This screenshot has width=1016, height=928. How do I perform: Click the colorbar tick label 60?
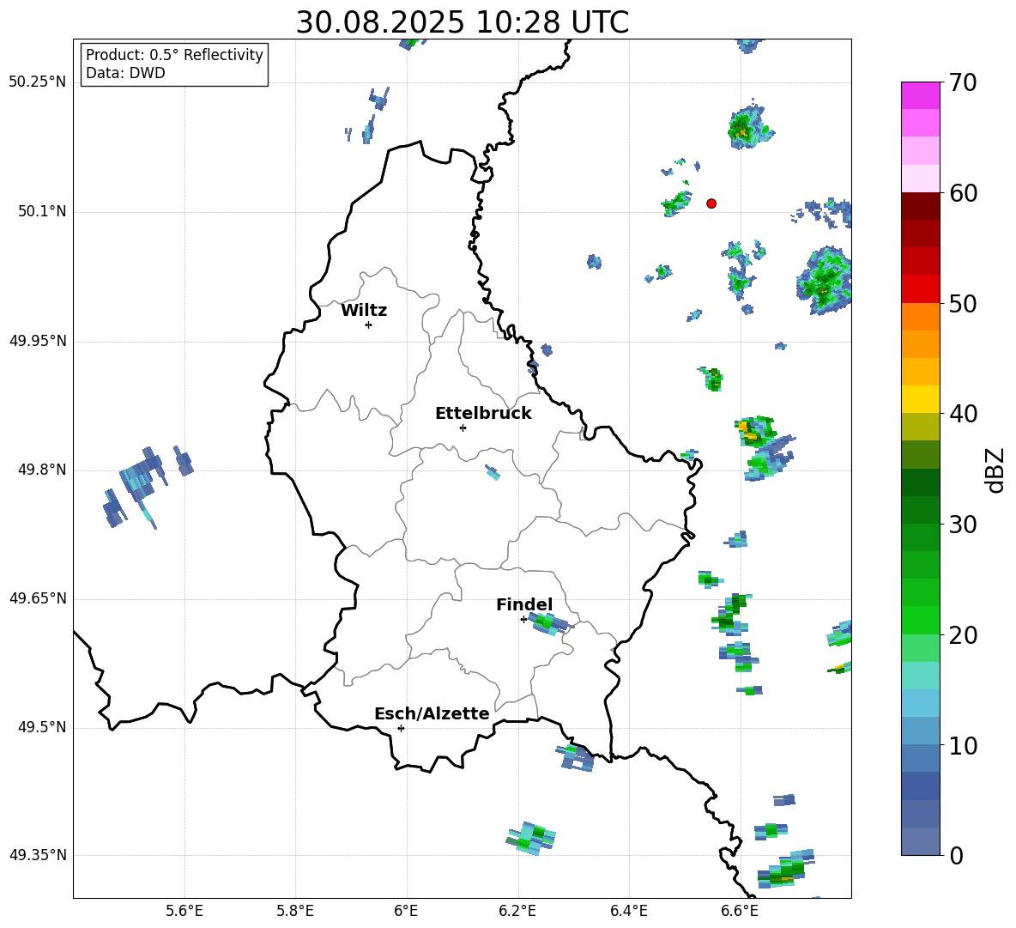[964, 193]
